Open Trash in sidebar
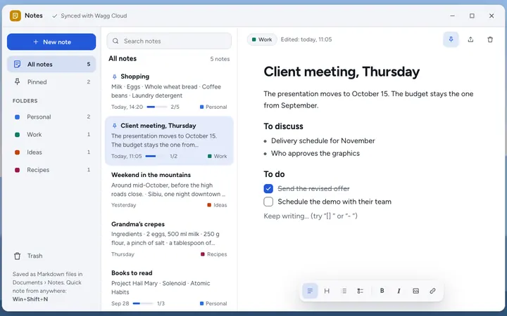This screenshot has width=507, height=316. click(x=51, y=256)
